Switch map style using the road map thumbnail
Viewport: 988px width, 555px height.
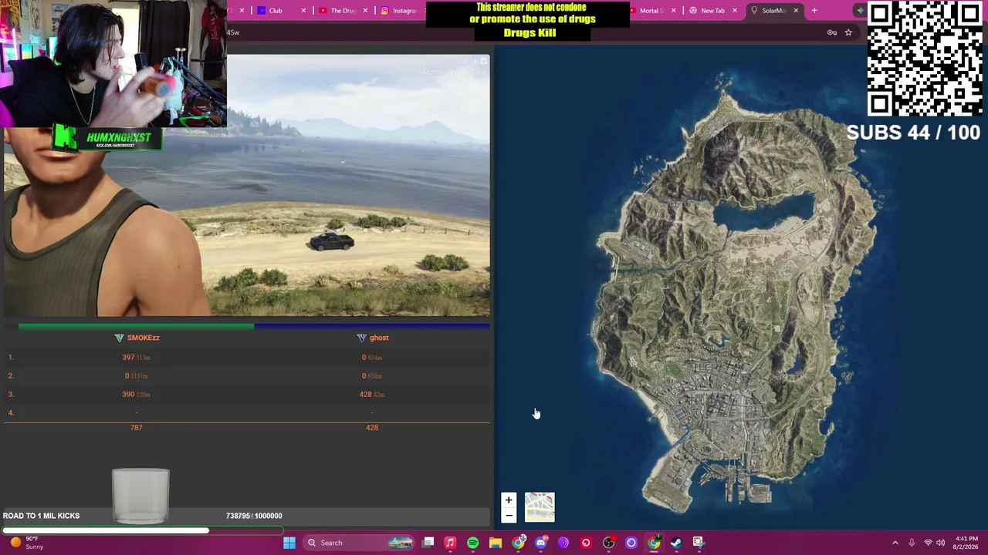[x=540, y=507]
